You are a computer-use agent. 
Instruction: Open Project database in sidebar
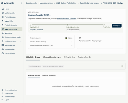pyautogui.click(x=12, y=17)
